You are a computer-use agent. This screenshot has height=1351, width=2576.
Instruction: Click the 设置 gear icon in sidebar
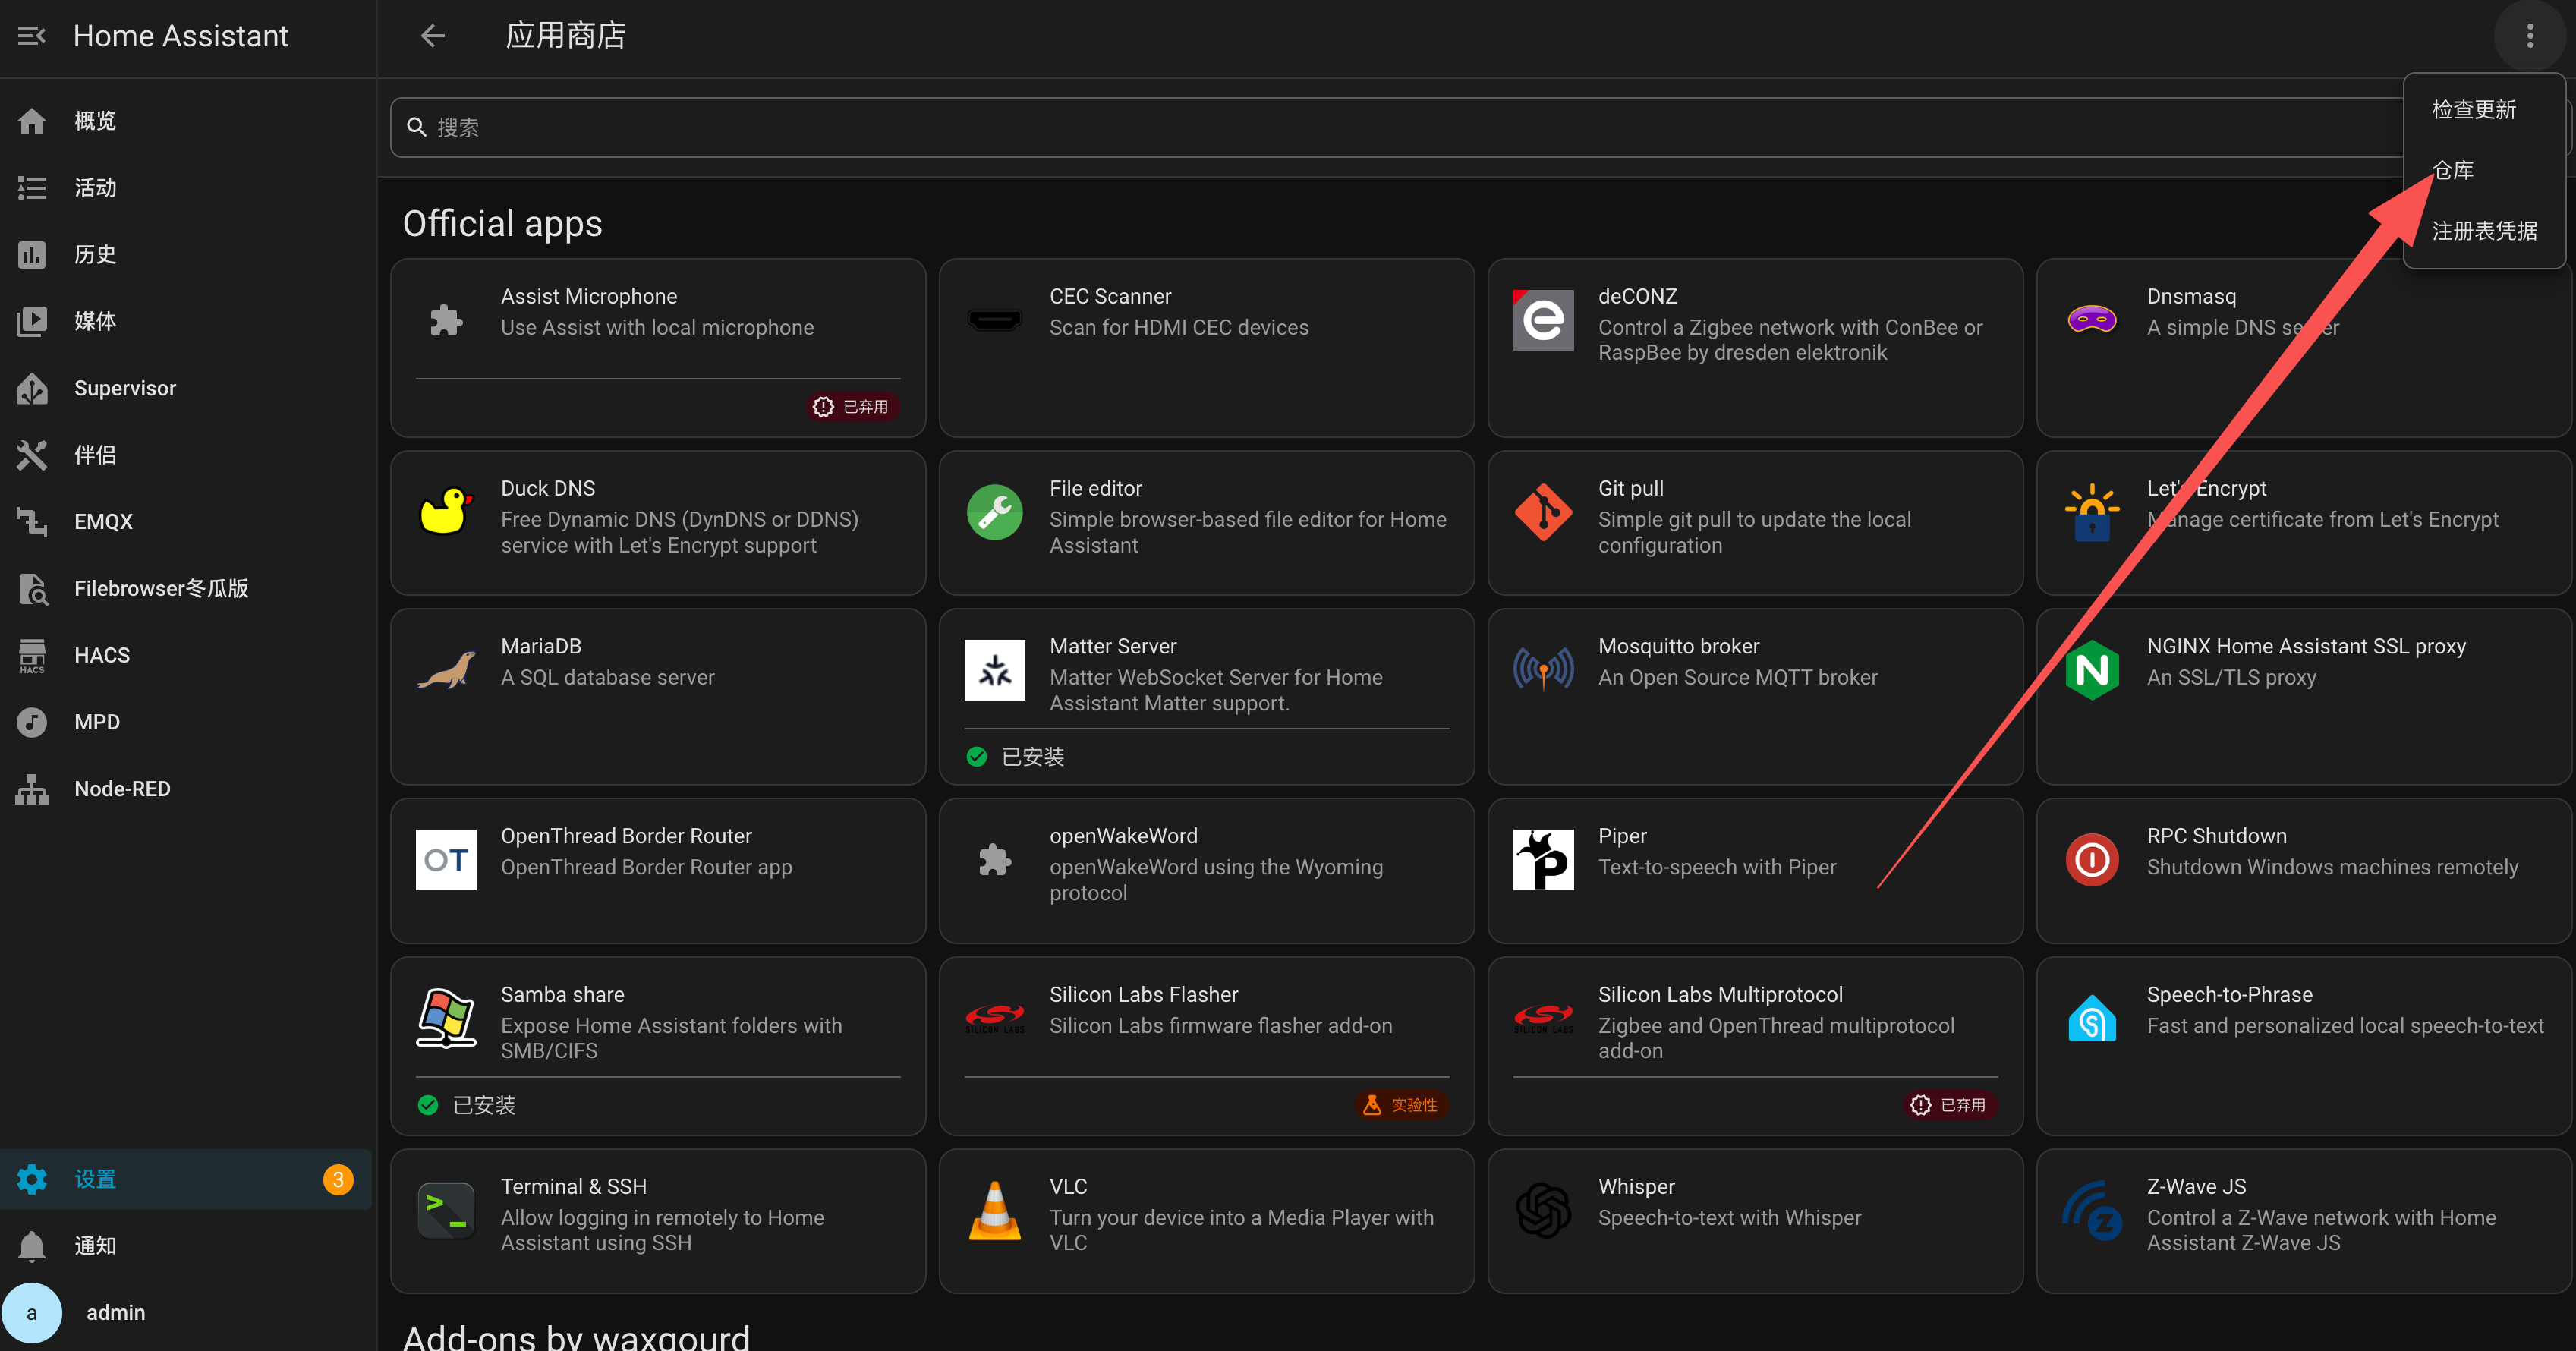[32, 1179]
